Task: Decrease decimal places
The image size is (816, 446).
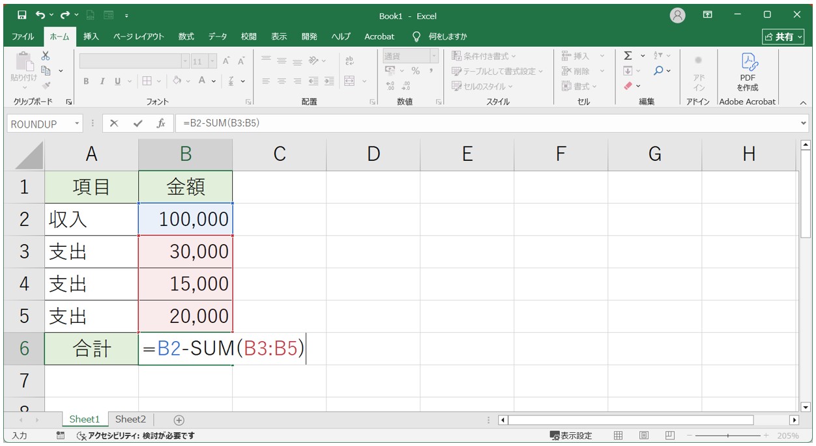Action: (407, 85)
